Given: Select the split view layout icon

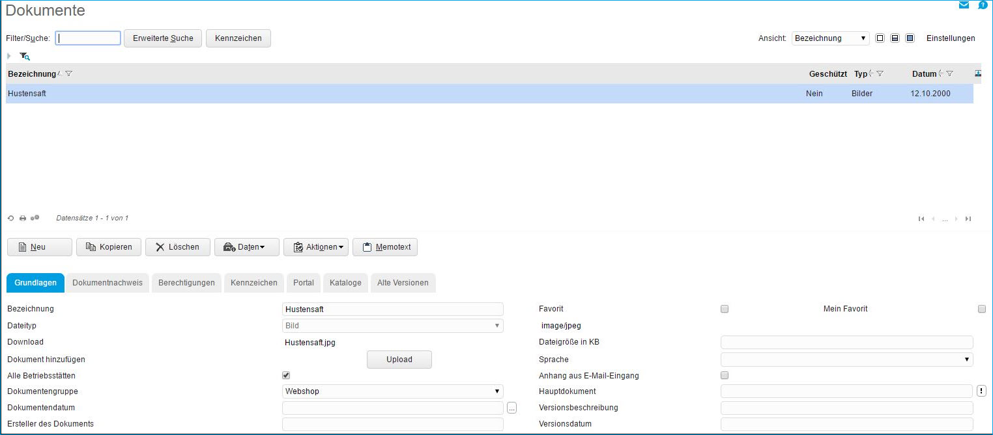Looking at the screenshot, I should 895,38.
